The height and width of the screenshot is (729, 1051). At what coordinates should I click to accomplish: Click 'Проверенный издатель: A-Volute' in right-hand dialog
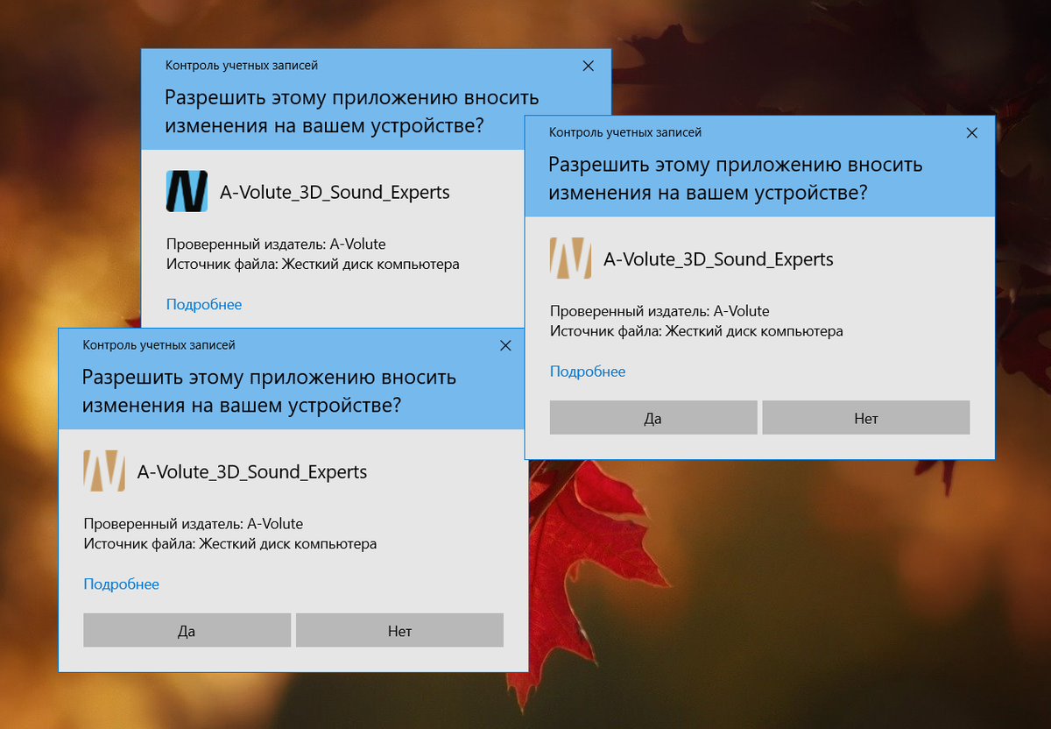[x=660, y=311]
